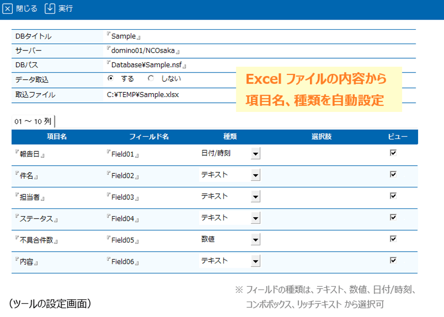Click the Field03 field name input
Viewport: 444px width, 317px height.
pyautogui.click(x=123, y=197)
